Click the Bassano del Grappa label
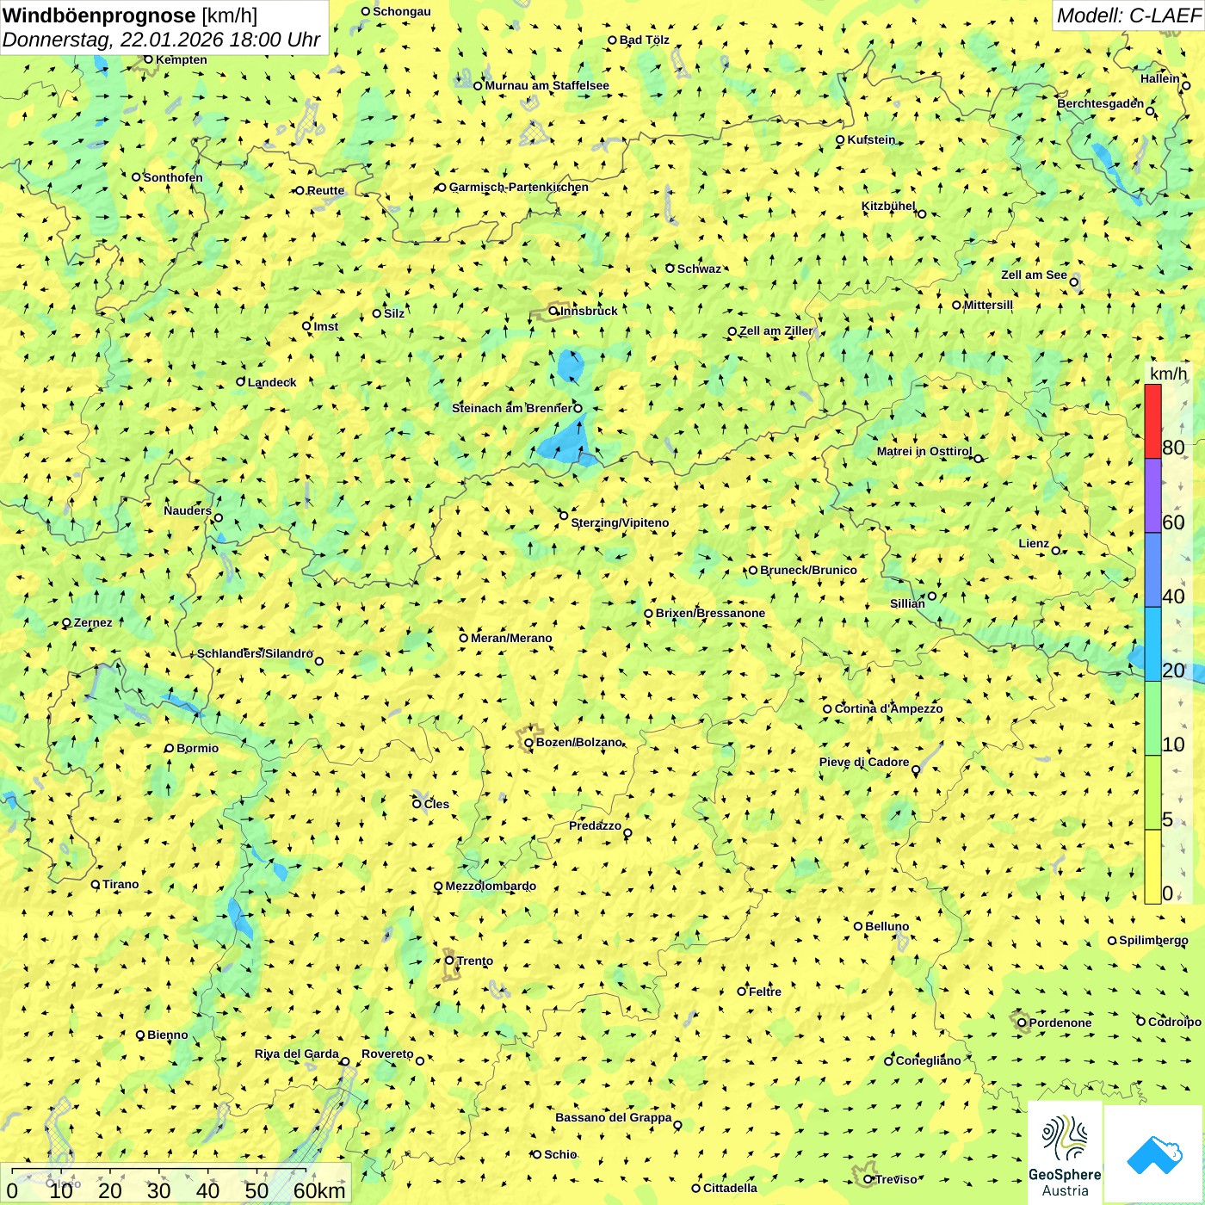 coord(614,1117)
